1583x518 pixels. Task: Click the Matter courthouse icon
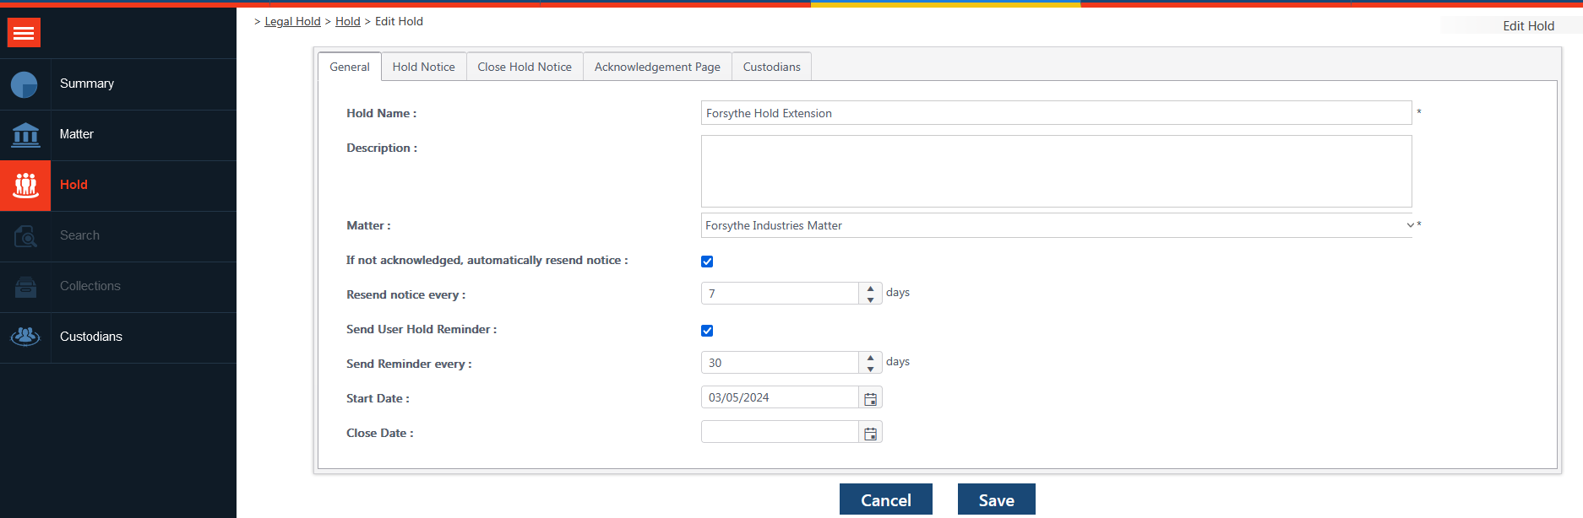25,135
